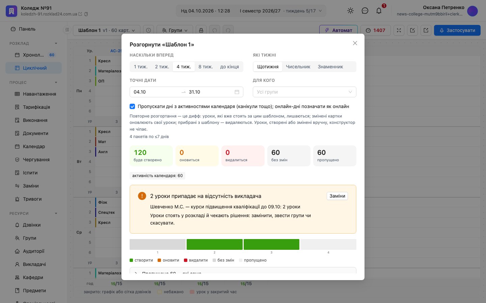
Task: Open notifications bell with red badge
Action: pos(379,11)
